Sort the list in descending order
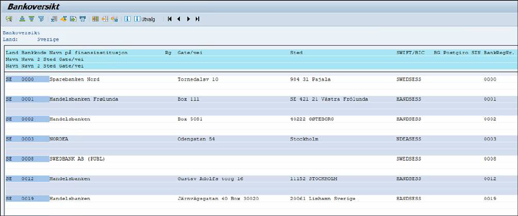The image size is (518, 216). click(x=31, y=19)
